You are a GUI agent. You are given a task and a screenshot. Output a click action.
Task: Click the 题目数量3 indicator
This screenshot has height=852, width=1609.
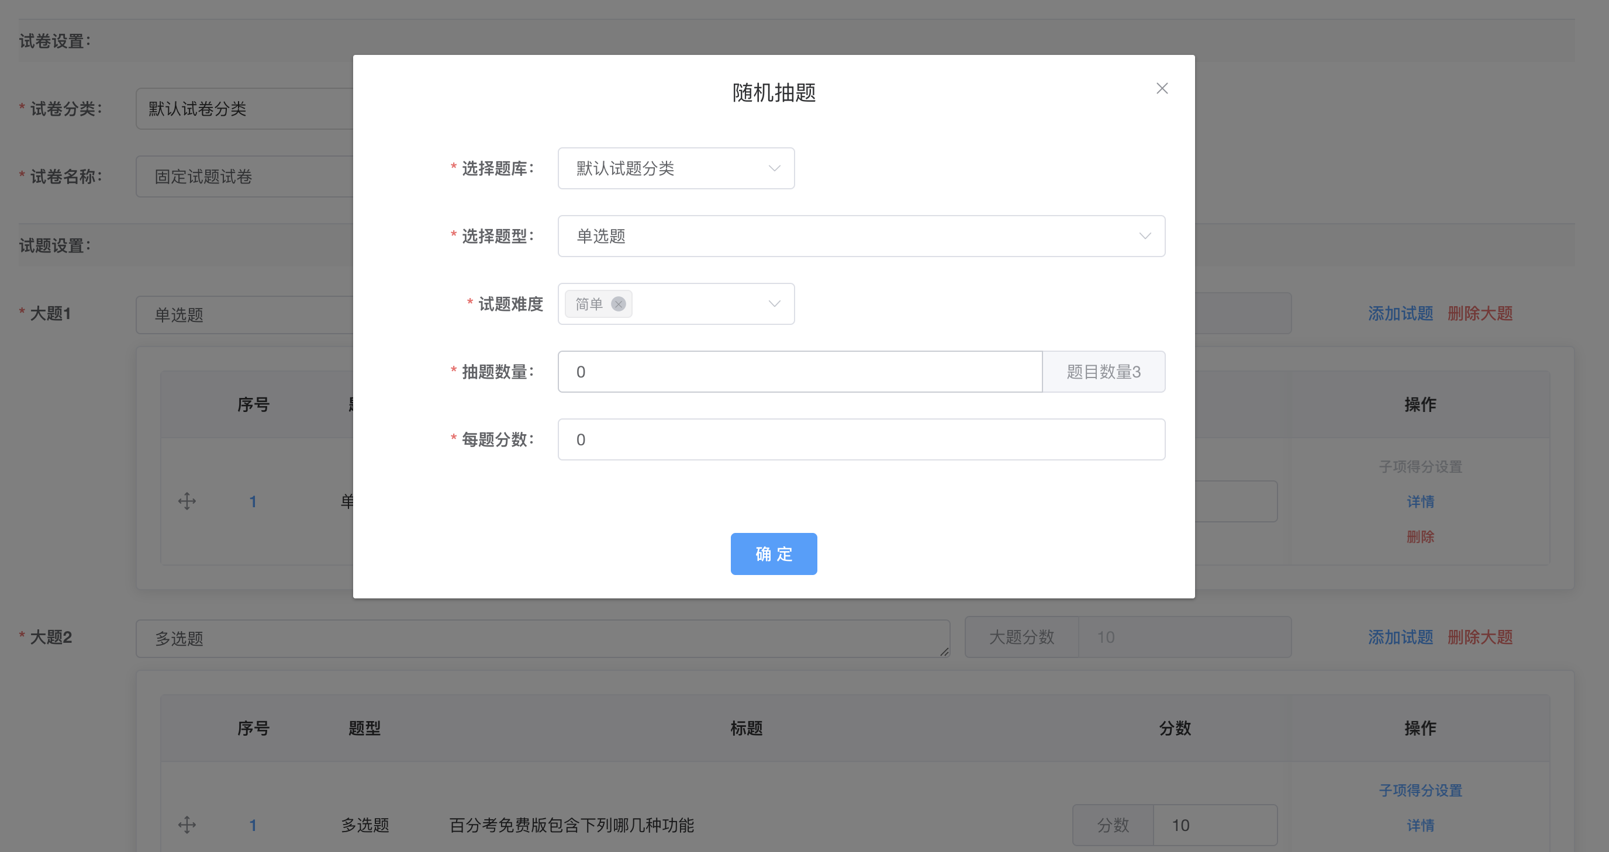click(x=1103, y=372)
